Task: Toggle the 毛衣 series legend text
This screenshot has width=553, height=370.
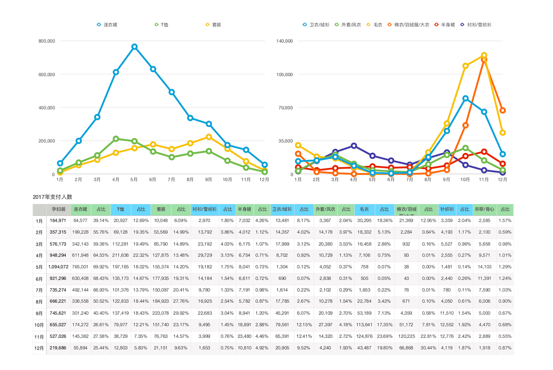Action: coord(378,25)
